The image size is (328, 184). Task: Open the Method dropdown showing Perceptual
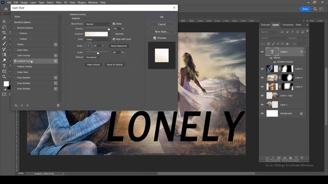click(x=92, y=57)
